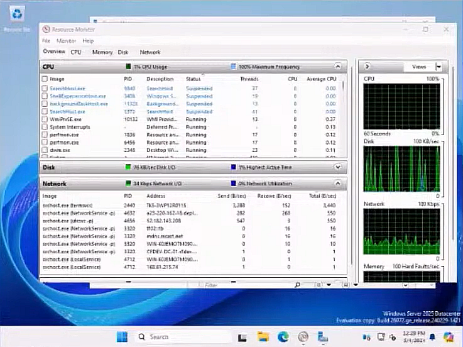Tick the first SearchHost.exe checkbox
Screen dimensions: 463x347
[45, 89]
